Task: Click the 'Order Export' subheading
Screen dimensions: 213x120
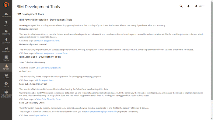Action: pyautogui.click(x=25, y=71)
